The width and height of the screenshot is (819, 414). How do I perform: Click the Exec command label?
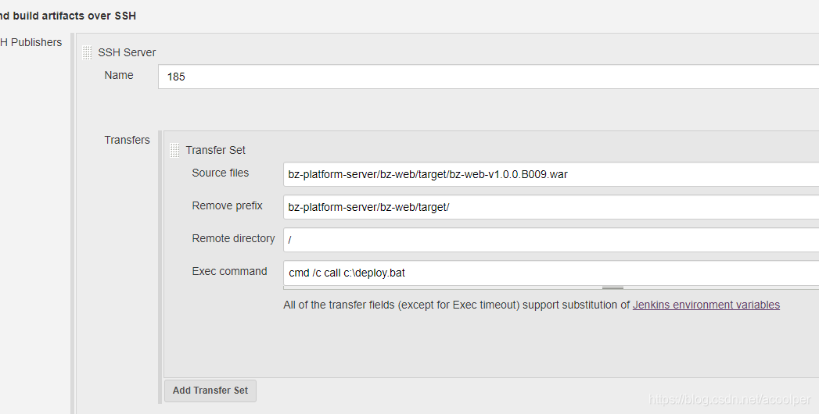pos(229,272)
